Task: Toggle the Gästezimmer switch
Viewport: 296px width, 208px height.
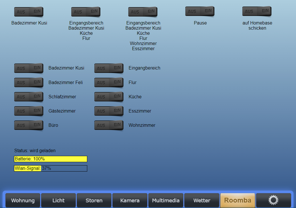Action: point(29,111)
